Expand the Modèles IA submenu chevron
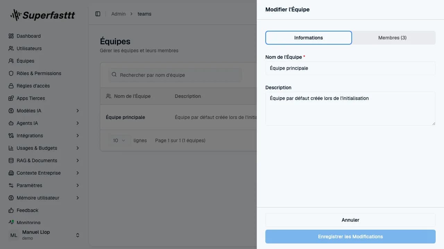The height and width of the screenshot is (249, 444). 78,111
